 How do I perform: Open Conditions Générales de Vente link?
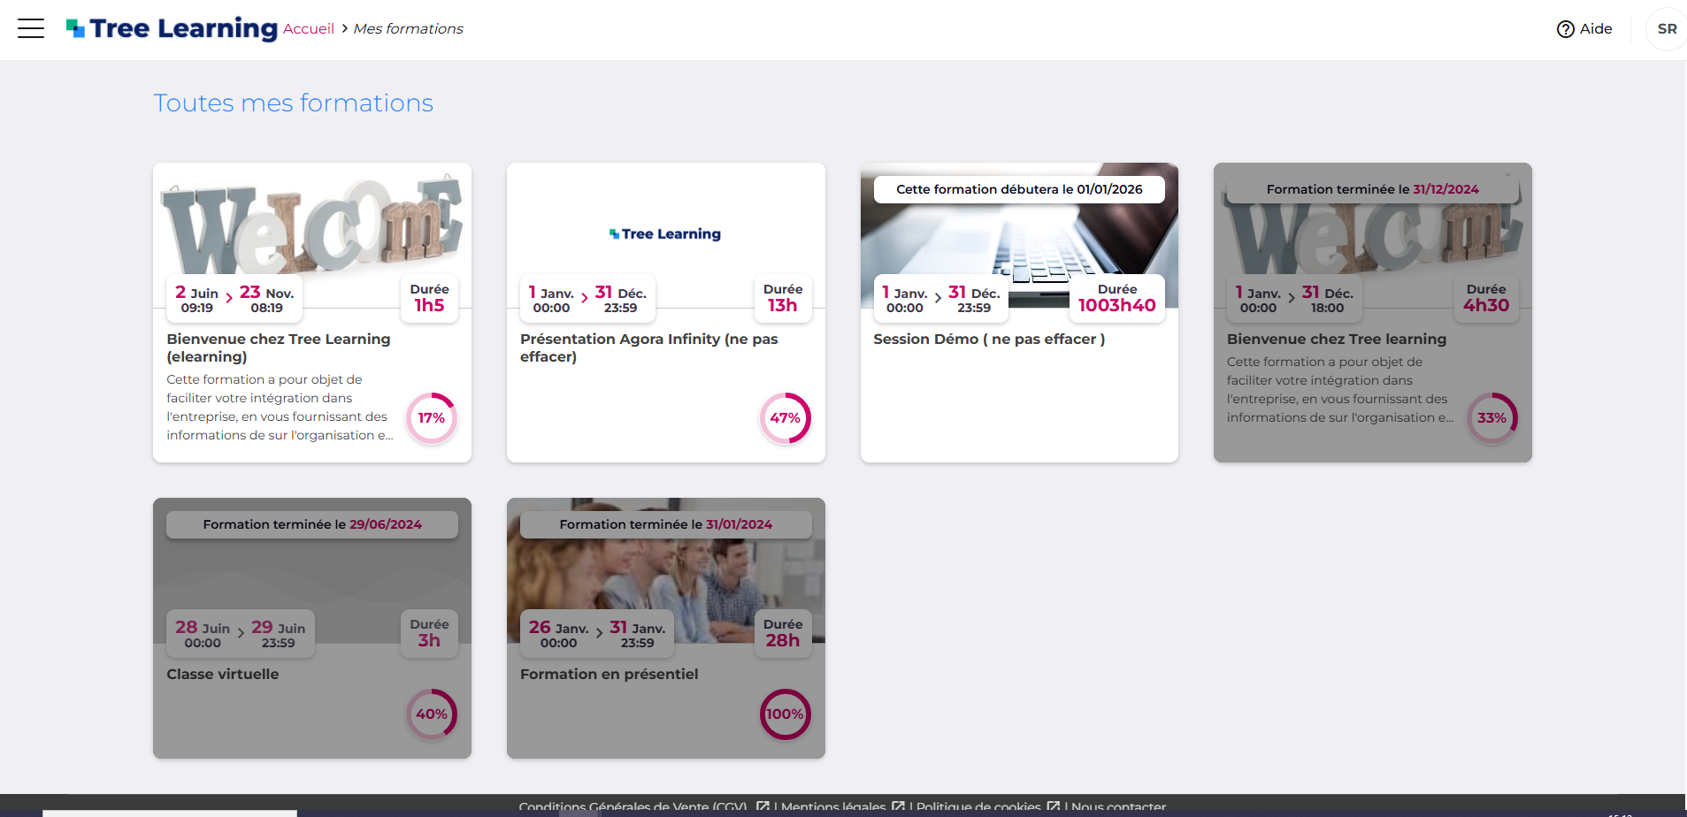click(x=633, y=806)
